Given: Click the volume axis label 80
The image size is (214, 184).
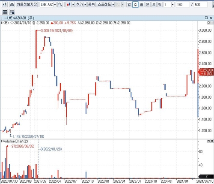Looking at the screenshot, I should tap(201, 151).
